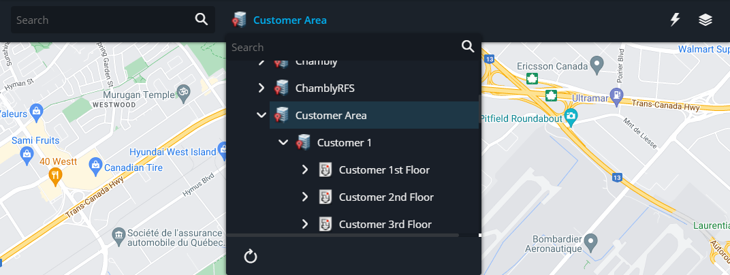Image resolution: width=730 pixels, height=275 pixels.
Task: Click the horizontal scrollbar of the tree panel
Action: point(344,236)
